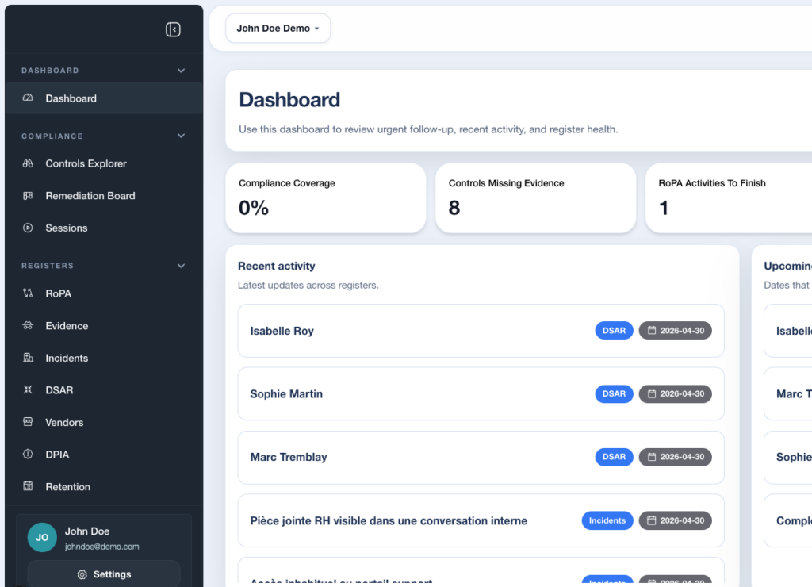The height and width of the screenshot is (587, 812).
Task: Click the Settings gear icon
Action: 82,574
